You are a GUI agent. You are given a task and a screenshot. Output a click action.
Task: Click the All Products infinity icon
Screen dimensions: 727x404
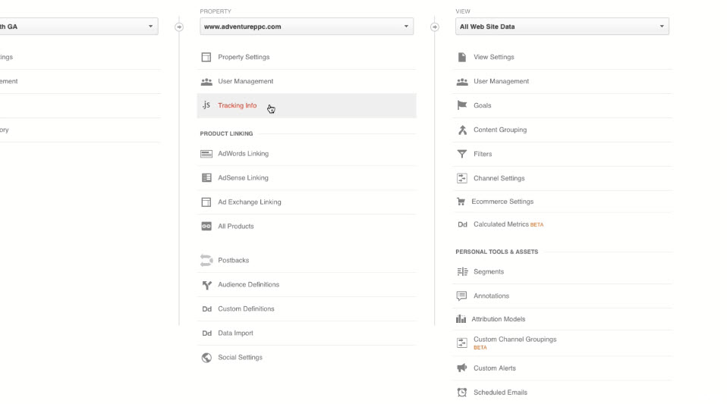[x=206, y=227]
